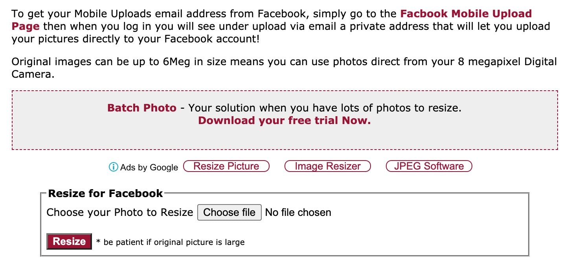Click the Ads by Google info icon

(x=113, y=167)
